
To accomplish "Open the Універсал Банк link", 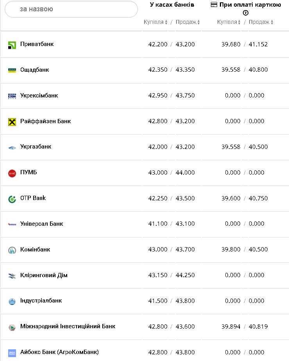I will tap(42, 224).
